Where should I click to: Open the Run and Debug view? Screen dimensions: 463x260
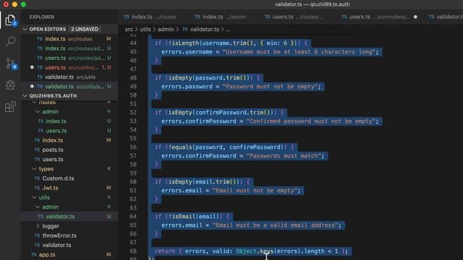[10, 85]
